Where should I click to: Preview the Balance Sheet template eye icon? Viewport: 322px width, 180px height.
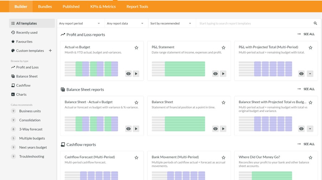coord(215,129)
